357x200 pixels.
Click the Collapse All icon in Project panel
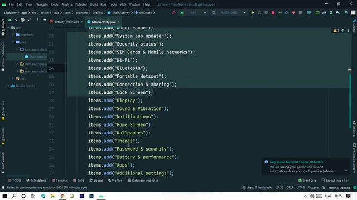click(30, 20)
